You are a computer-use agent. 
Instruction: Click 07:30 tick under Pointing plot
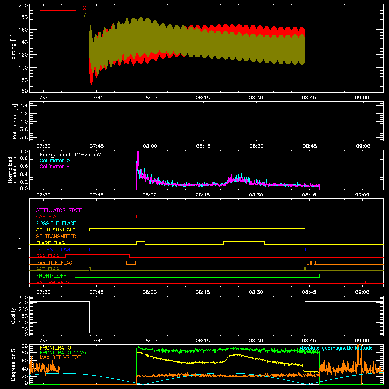pyautogui.click(x=43, y=98)
